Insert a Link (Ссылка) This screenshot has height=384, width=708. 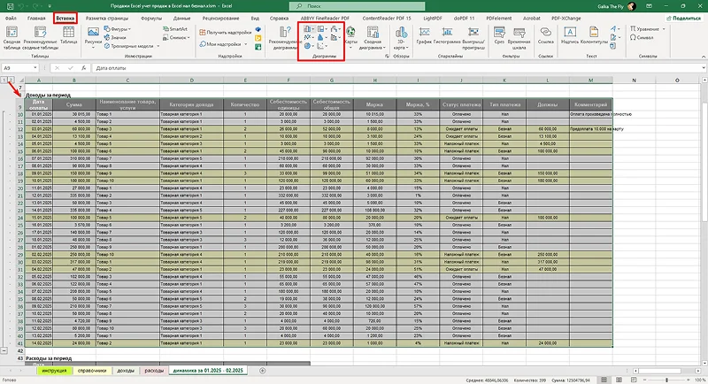[545, 35]
